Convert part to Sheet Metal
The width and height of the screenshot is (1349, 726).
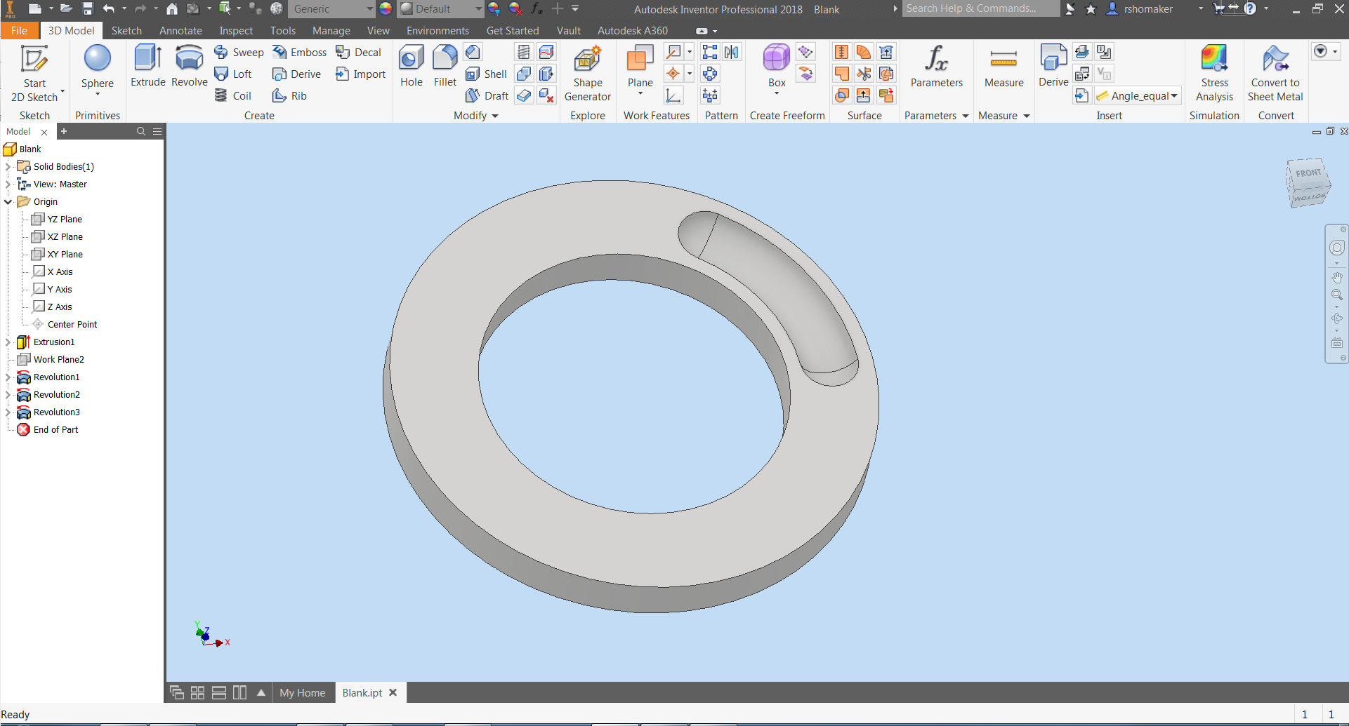tap(1275, 74)
